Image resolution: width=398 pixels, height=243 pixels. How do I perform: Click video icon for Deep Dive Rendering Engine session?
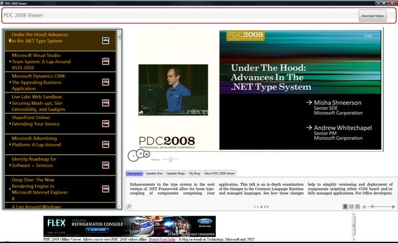pyautogui.click(x=106, y=189)
